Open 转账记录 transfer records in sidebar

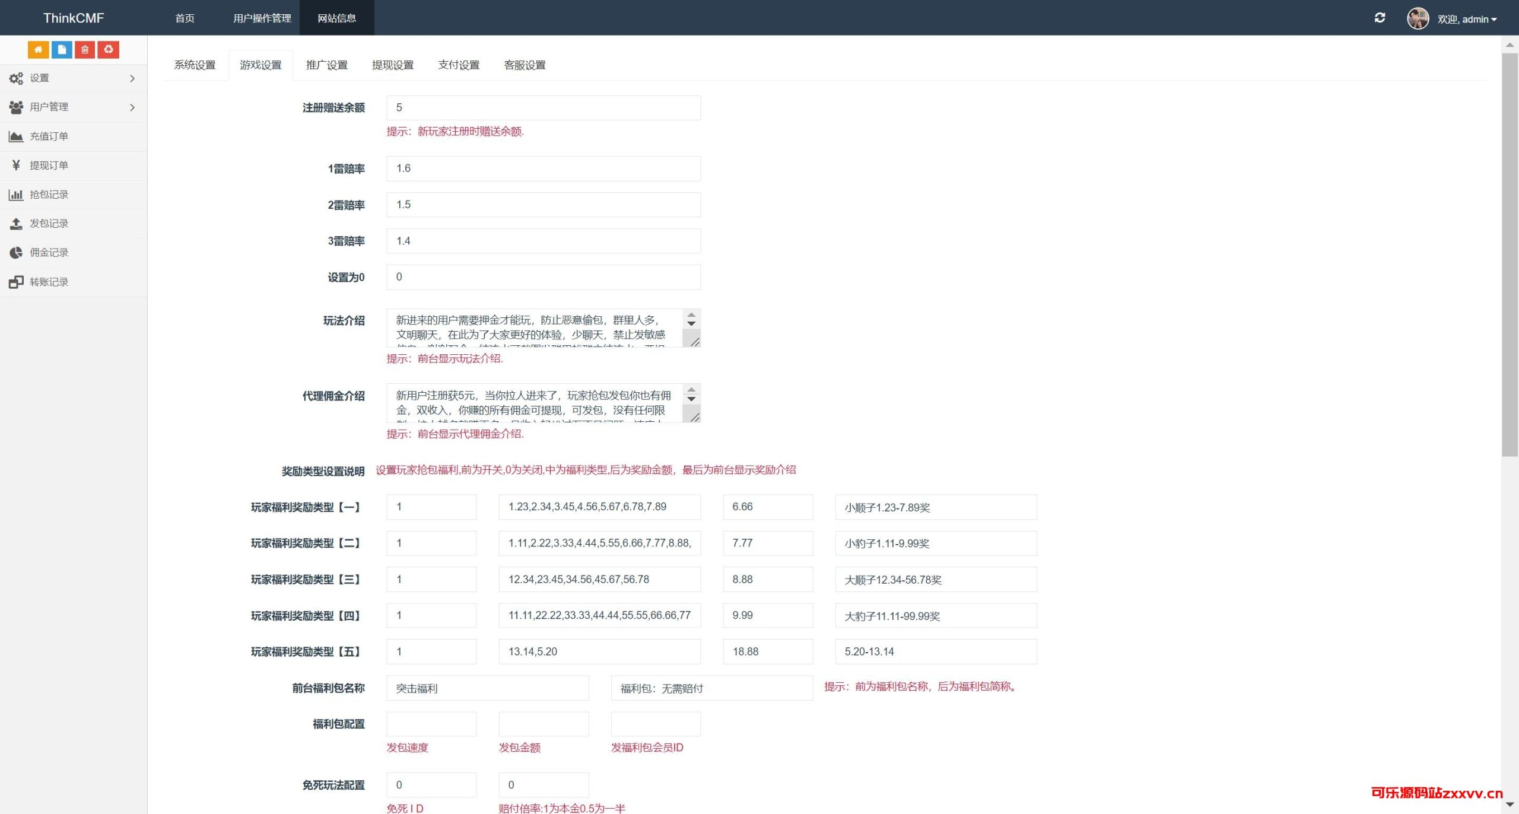click(49, 282)
